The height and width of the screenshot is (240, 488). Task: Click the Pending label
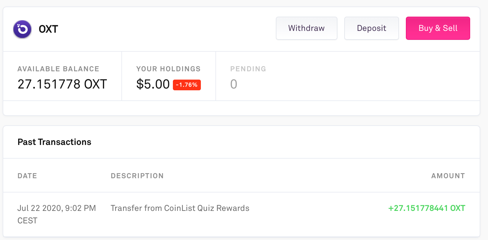click(x=248, y=69)
